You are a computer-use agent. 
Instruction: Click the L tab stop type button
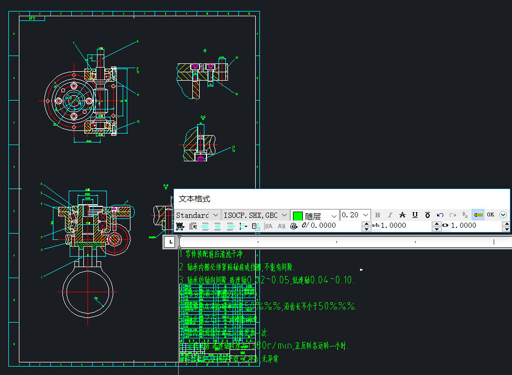coord(170,242)
